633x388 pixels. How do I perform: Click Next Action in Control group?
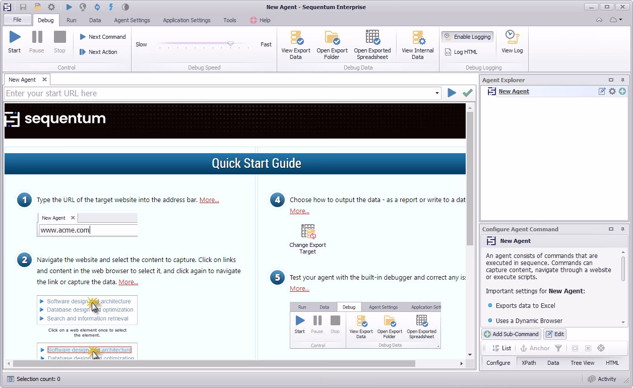(x=99, y=52)
